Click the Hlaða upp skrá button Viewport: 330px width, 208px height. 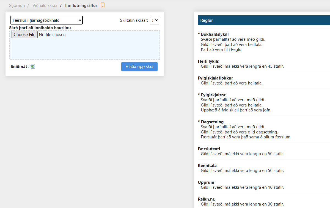coord(139,67)
